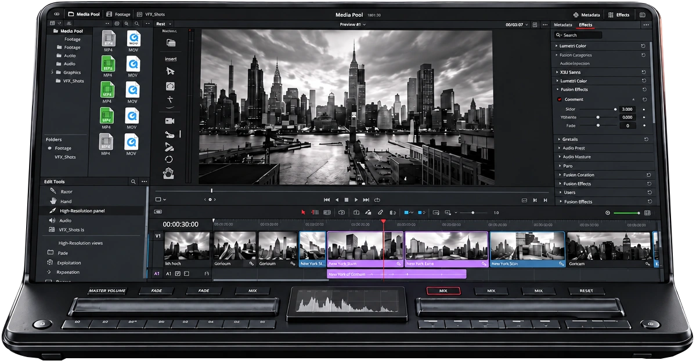Click the circular refresh icon in the vertical toolbar
The image size is (696, 364).
[x=169, y=159]
